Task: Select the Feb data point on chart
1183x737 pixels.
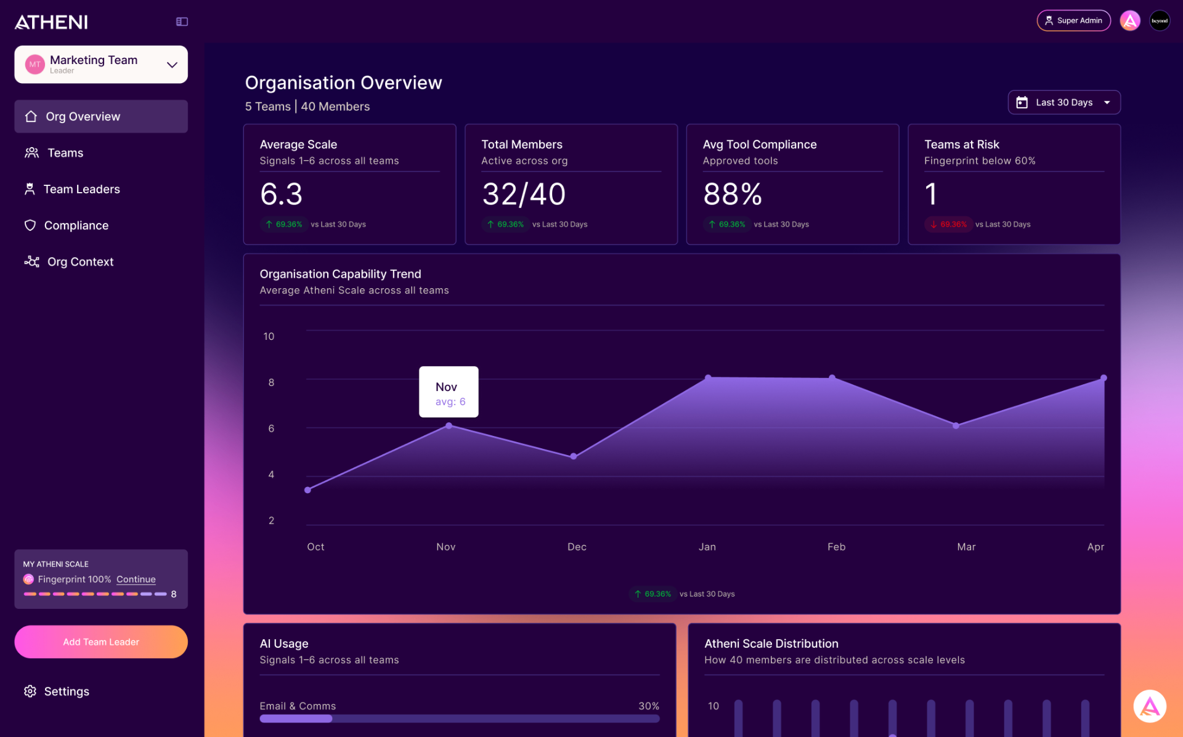Action: tap(832, 377)
